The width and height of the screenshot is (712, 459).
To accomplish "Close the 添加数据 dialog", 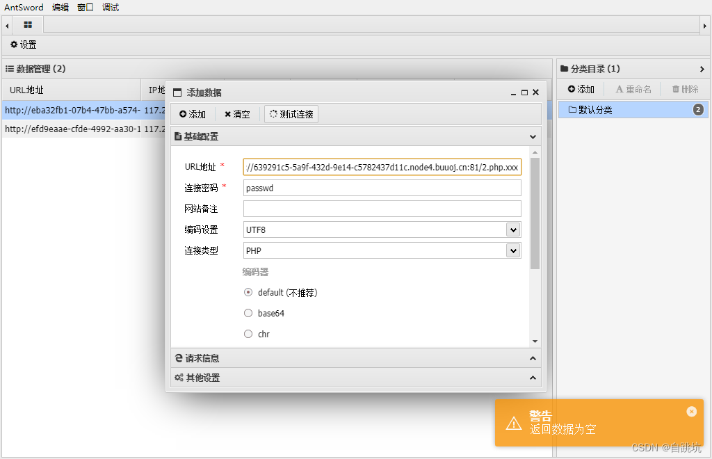I will point(536,92).
